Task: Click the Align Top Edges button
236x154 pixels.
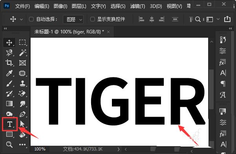Action: [191, 19]
